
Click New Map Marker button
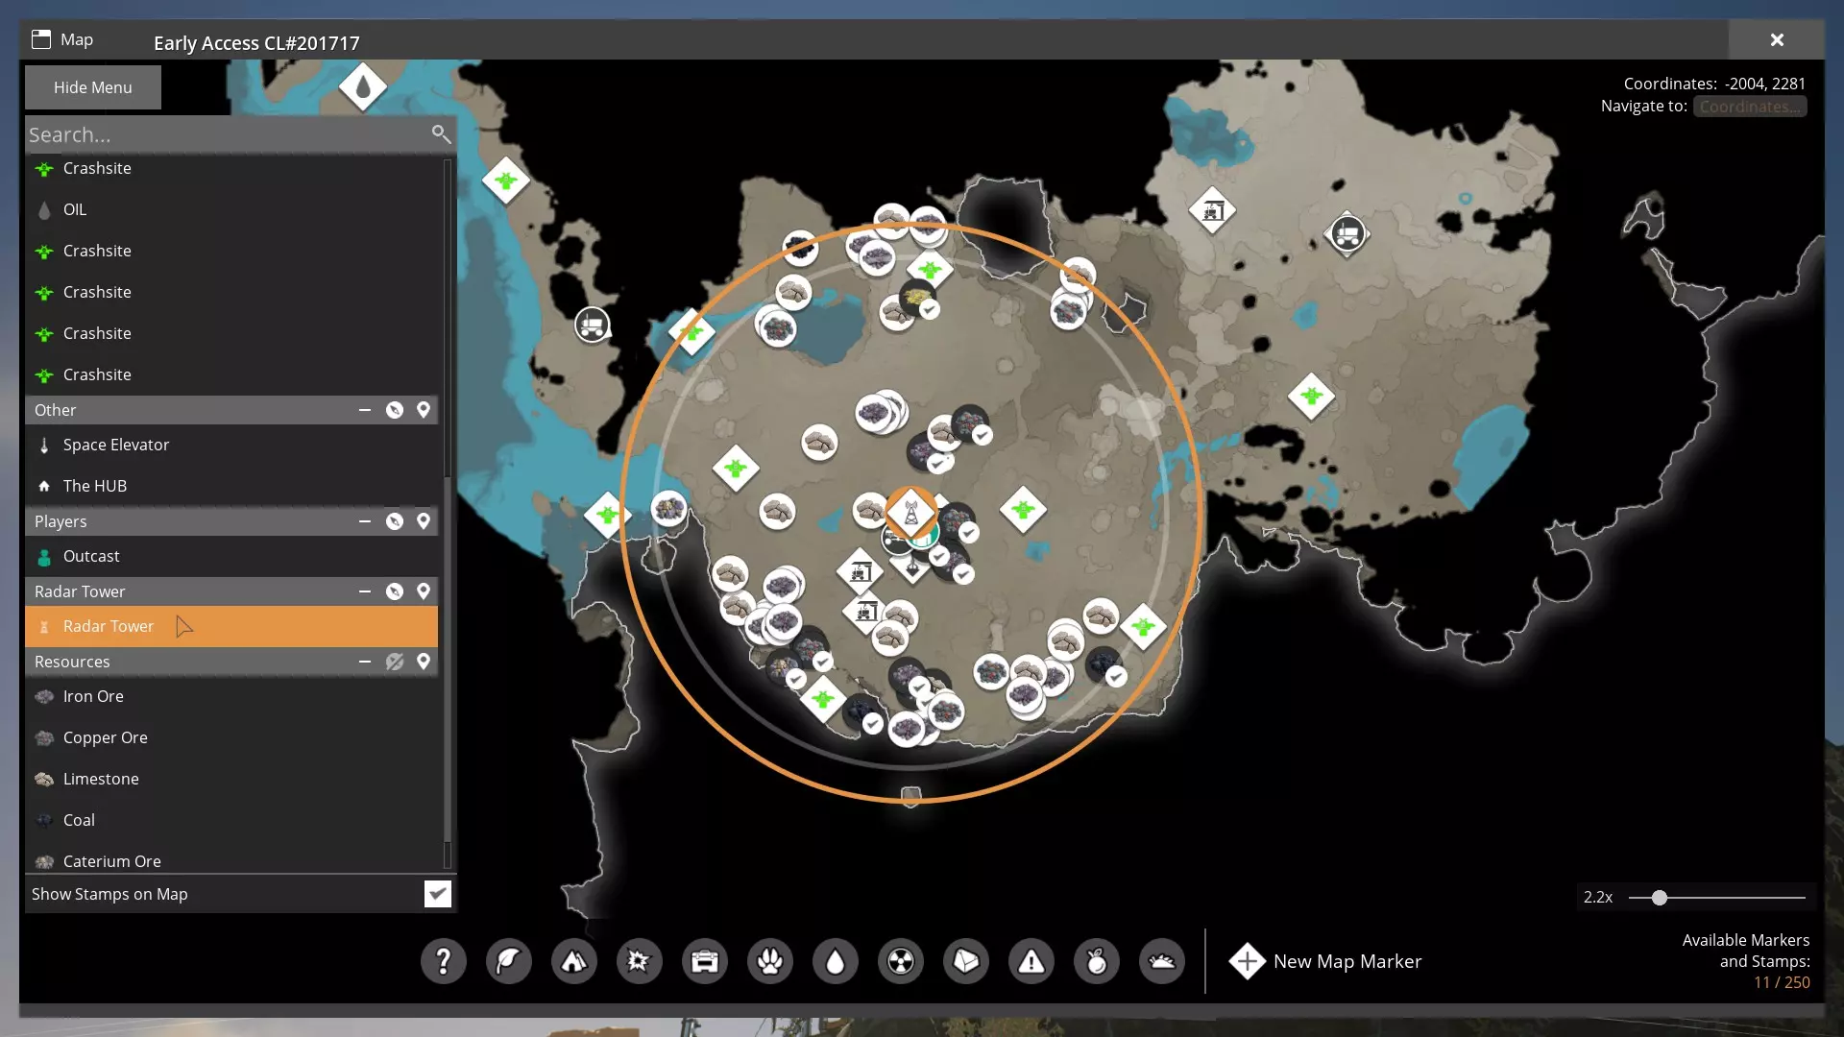(x=1325, y=961)
